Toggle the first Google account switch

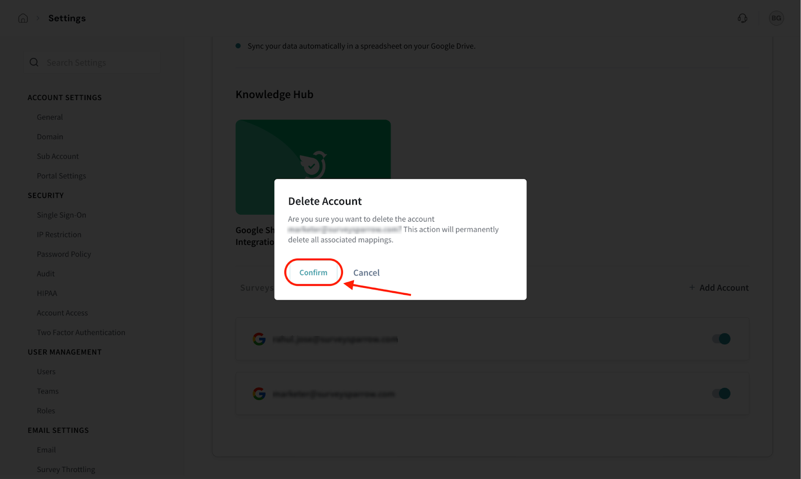[x=721, y=339]
